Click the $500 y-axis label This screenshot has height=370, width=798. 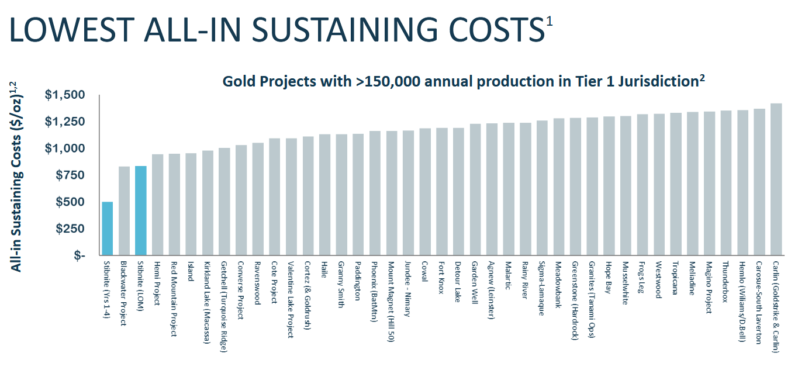(70, 202)
